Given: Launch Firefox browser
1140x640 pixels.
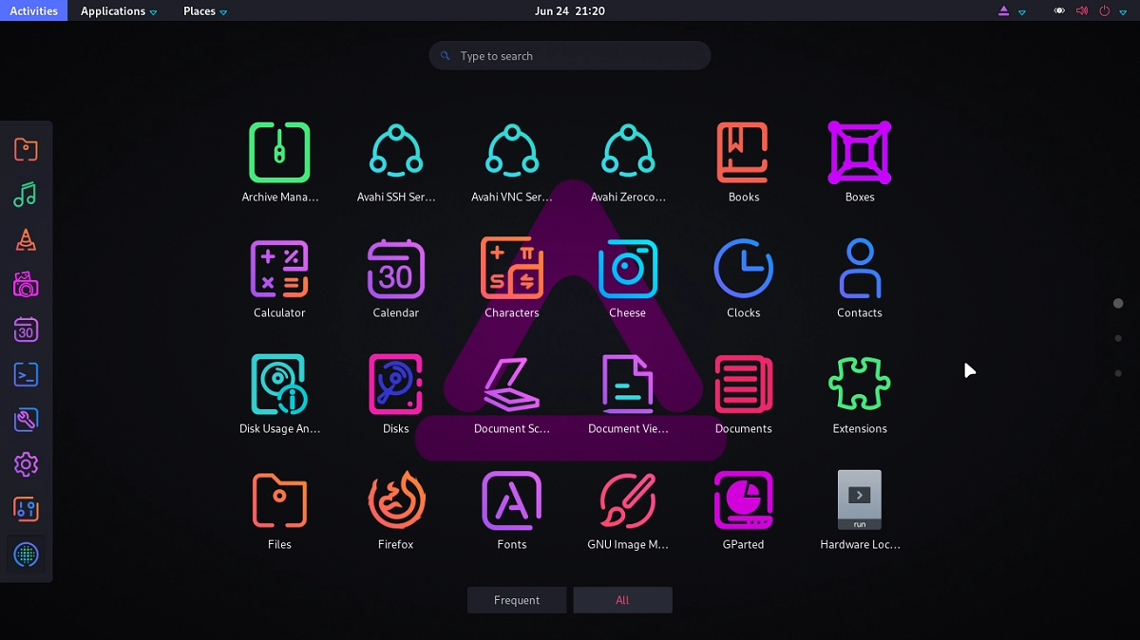Looking at the screenshot, I should (x=395, y=500).
